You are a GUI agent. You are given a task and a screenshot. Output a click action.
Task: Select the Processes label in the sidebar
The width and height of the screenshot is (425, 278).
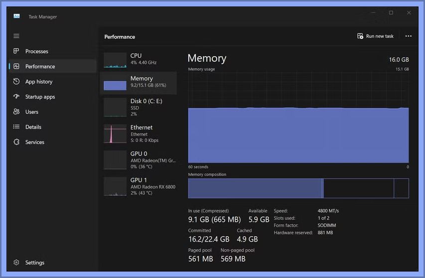(x=36, y=51)
